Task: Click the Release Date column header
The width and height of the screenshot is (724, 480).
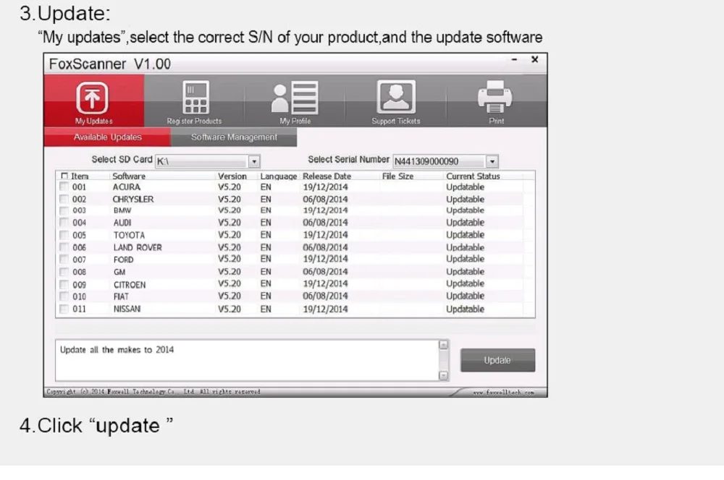Action: click(327, 176)
